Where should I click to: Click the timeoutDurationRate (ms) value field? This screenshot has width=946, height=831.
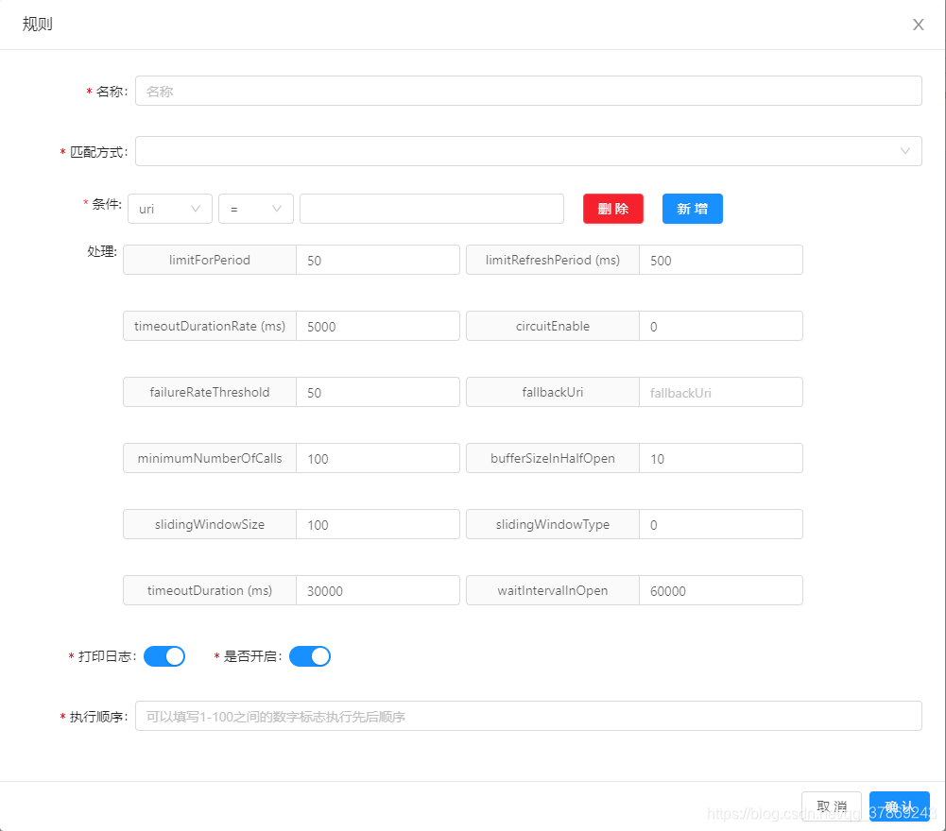[378, 326]
